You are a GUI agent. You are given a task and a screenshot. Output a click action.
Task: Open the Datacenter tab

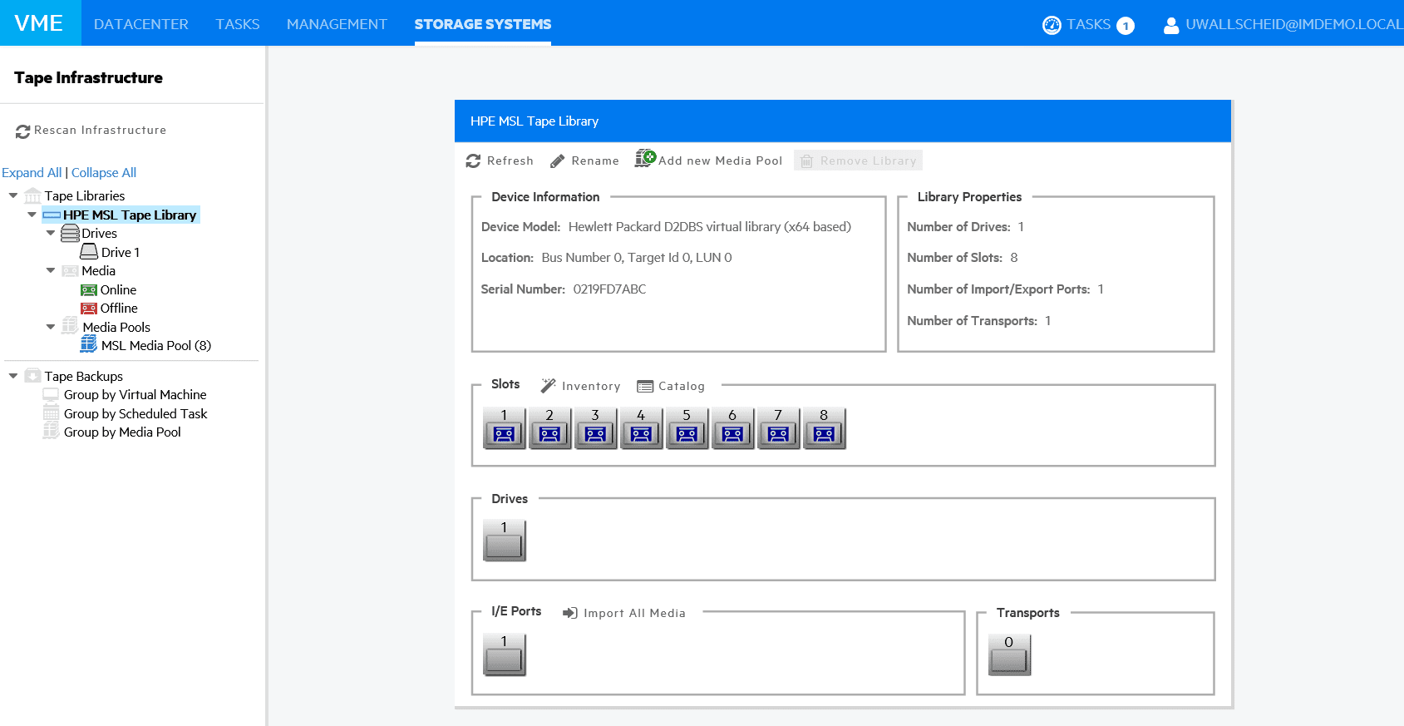[x=141, y=24]
